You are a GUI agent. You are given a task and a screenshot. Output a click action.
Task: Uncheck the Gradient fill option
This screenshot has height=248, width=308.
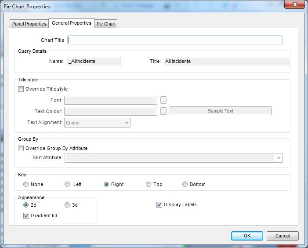tap(26, 215)
